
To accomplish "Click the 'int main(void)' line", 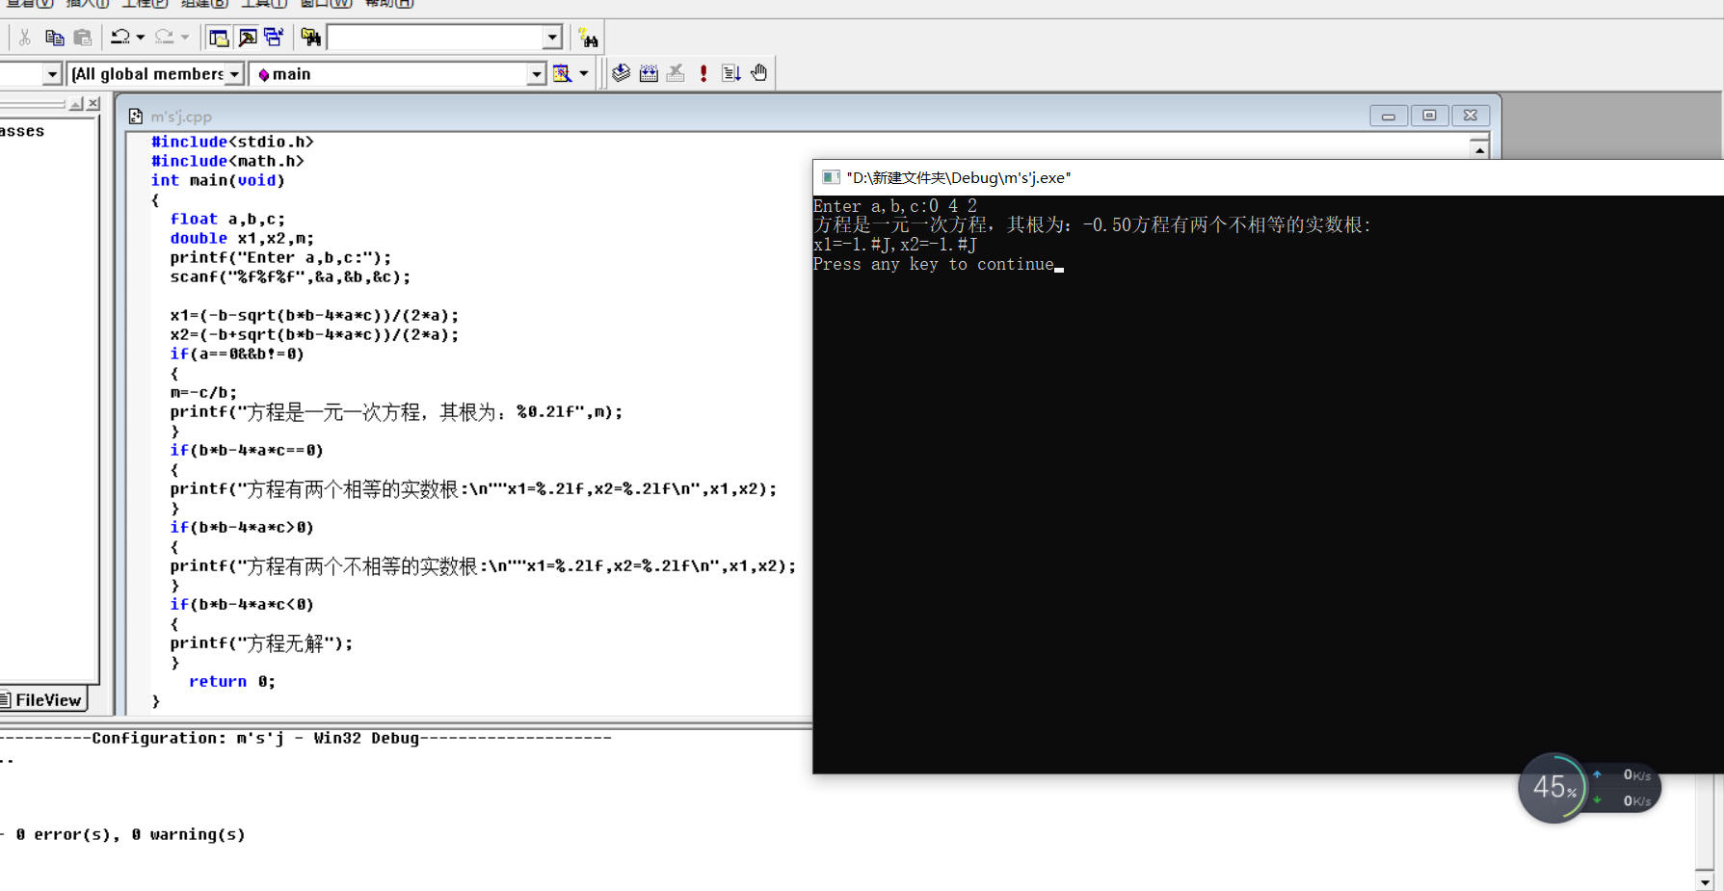I will [x=218, y=180].
